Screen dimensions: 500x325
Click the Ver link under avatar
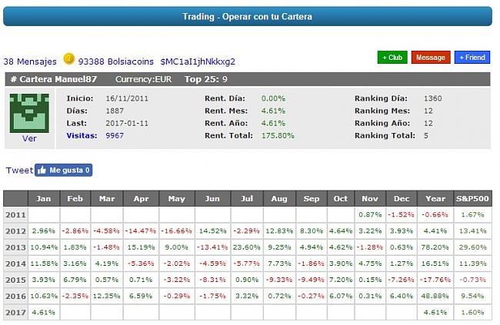pyautogui.click(x=28, y=138)
